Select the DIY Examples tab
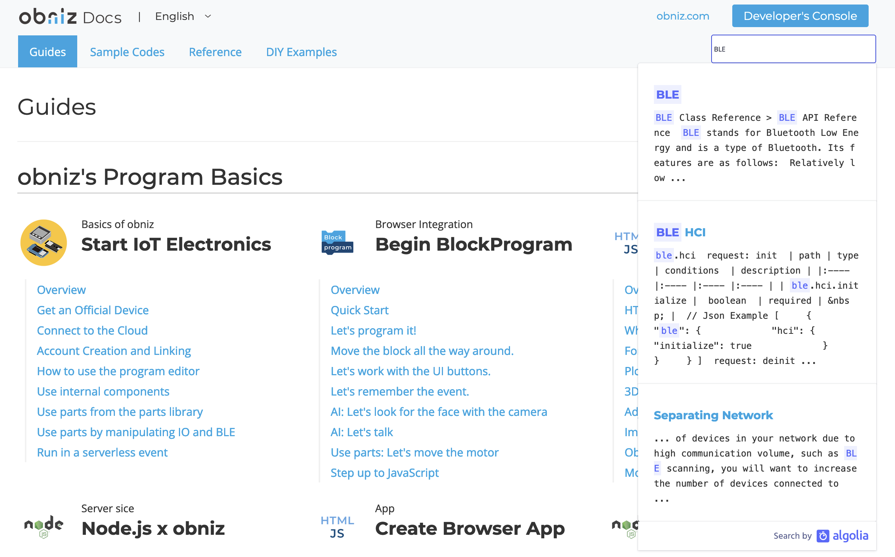 (x=301, y=52)
